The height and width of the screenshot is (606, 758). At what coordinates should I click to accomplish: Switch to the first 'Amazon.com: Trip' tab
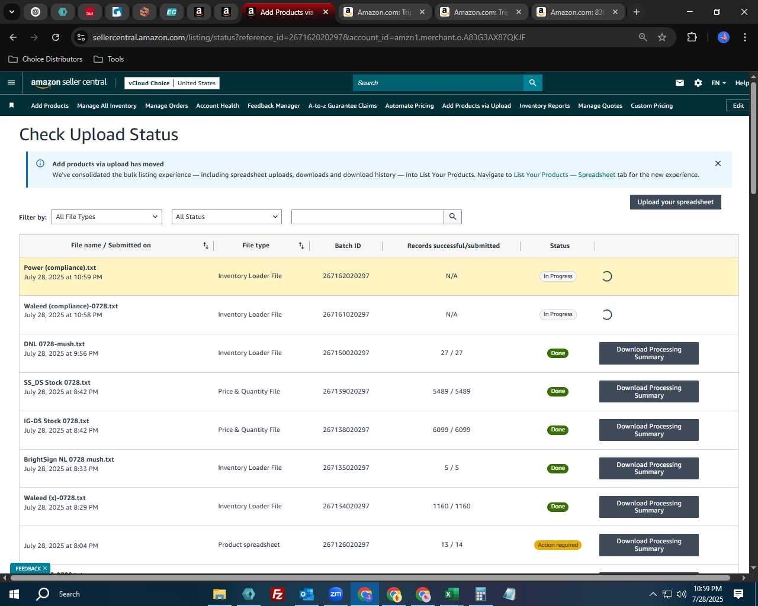point(384,12)
